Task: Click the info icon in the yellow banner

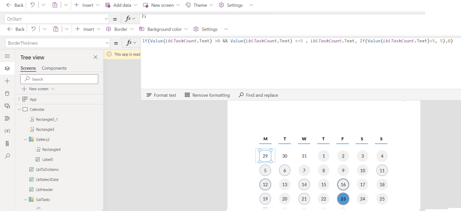Action: click(109, 54)
